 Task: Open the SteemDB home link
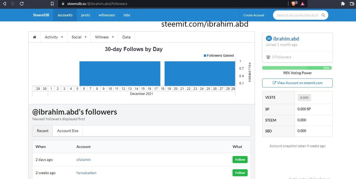pos(41,15)
